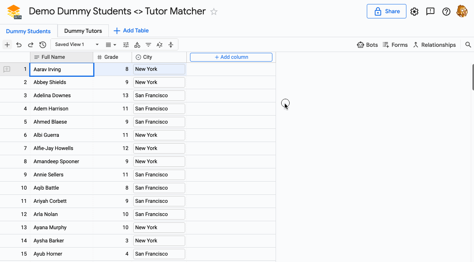The width and height of the screenshot is (474, 262).
Task: Redo the last change
Action: [31, 44]
